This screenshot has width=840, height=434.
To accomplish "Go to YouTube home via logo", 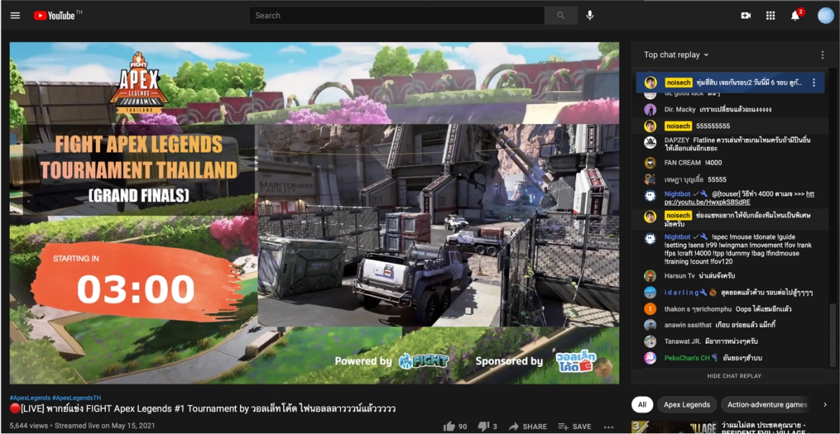I will [x=57, y=15].
